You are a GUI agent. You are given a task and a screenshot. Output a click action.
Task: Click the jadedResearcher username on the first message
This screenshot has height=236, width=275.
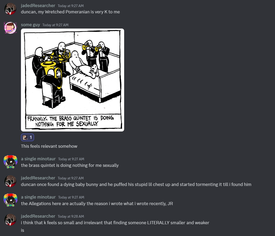(x=38, y=6)
